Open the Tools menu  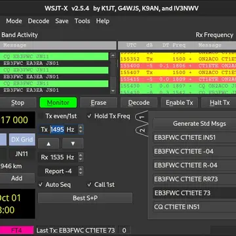(82, 21)
